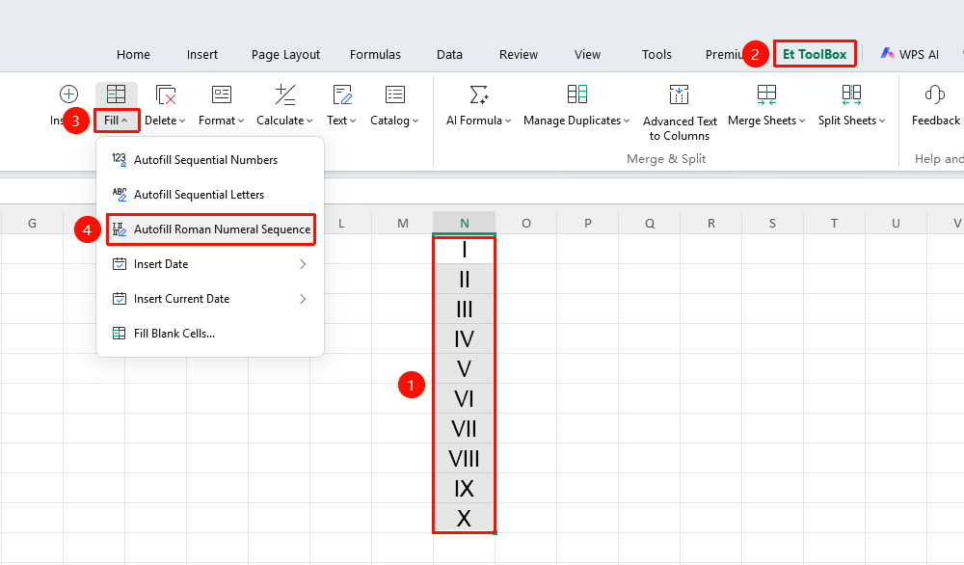The width and height of the screenshot is (964, 565).
Task: Click the Calculate plus-minus icon
Action: (284, 94)
